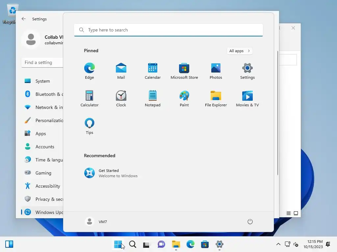The height and width of the screenshot is (252, 337).
Task: Open volume tray icon
Action: (296, 244)
